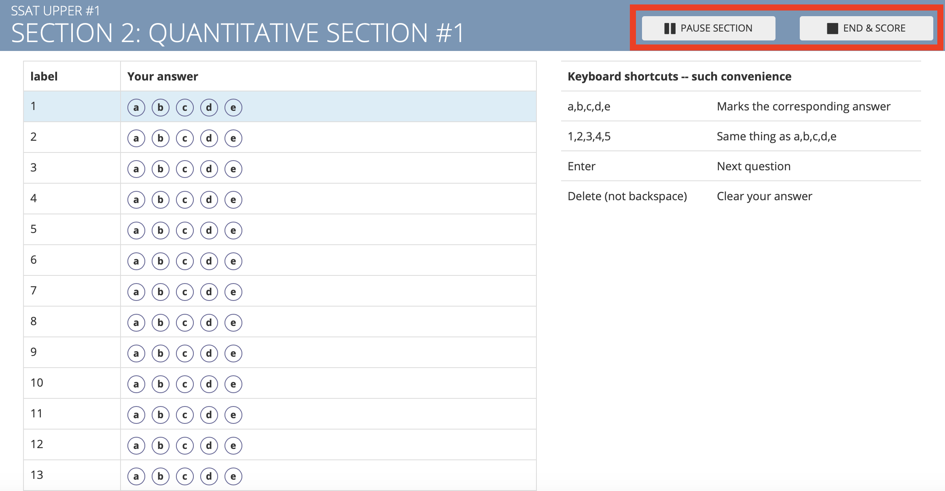Choose answer e for question 11

coord(233,415)
